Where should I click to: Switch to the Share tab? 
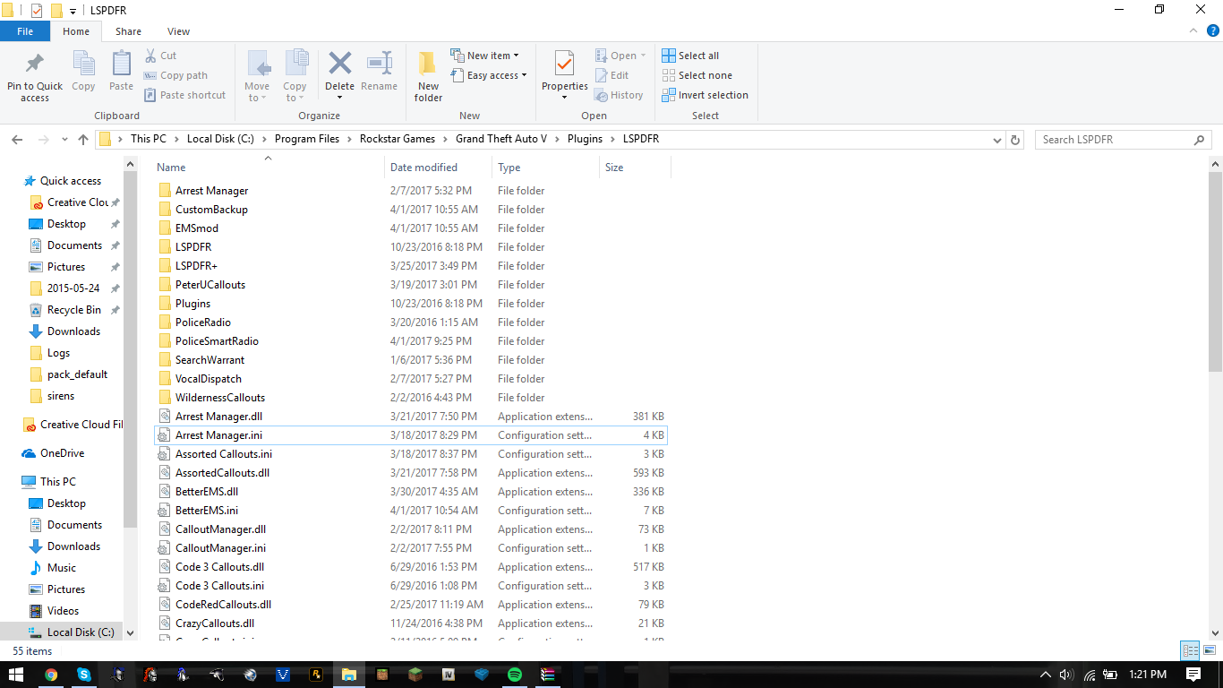(128, 31)
